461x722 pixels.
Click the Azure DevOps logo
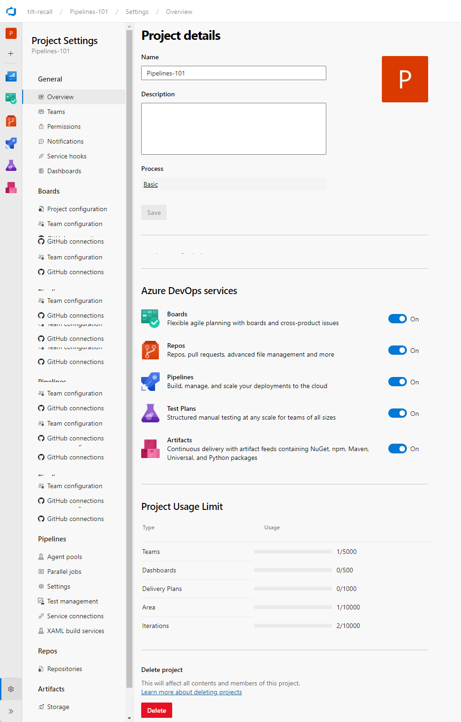11,11
